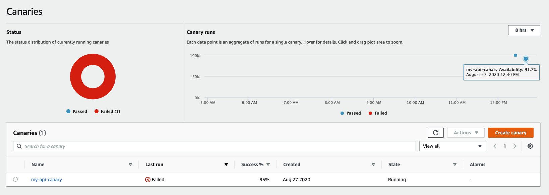Click the red Failed status icon
549x195 pixels.
click(147, 180)
